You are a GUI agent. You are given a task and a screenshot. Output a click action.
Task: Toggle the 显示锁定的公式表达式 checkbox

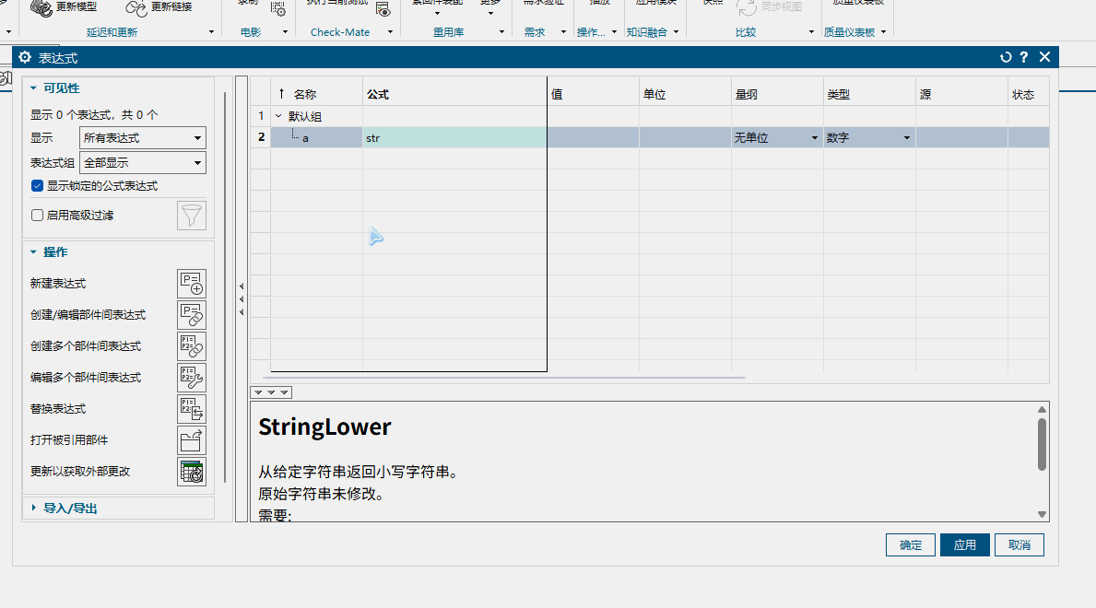[x=38, y=186]
